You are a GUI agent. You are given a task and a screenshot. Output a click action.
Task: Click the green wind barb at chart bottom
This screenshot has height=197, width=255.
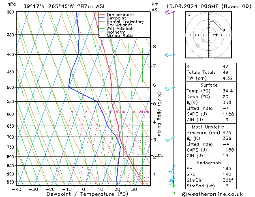coord(173,191)
